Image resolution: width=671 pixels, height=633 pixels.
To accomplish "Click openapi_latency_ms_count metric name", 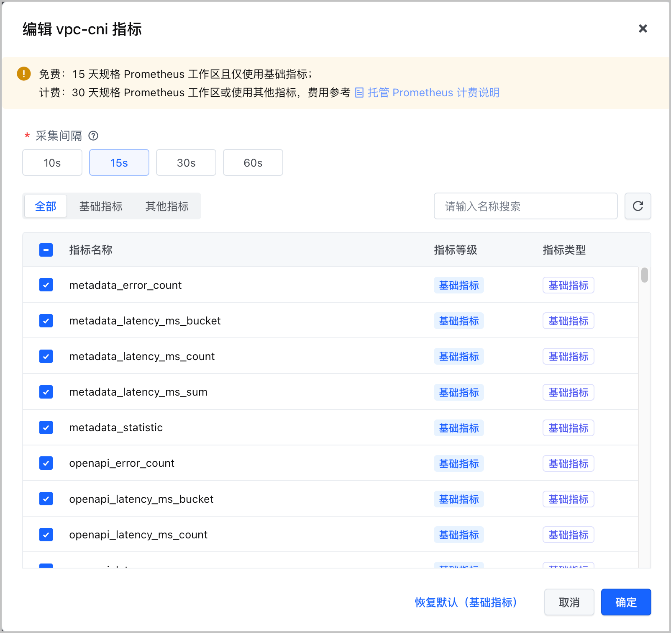I will [138, 535].
